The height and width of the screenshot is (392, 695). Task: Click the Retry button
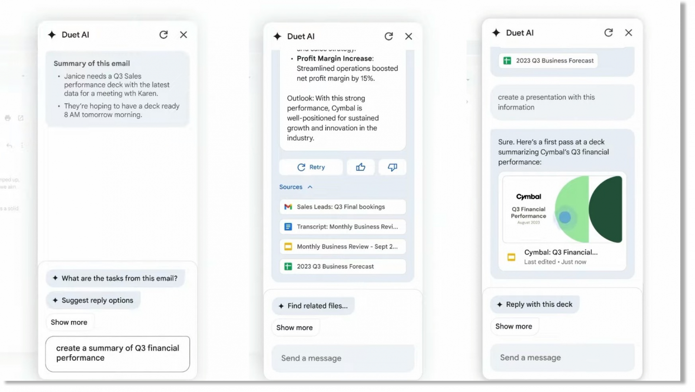point(311,167)
